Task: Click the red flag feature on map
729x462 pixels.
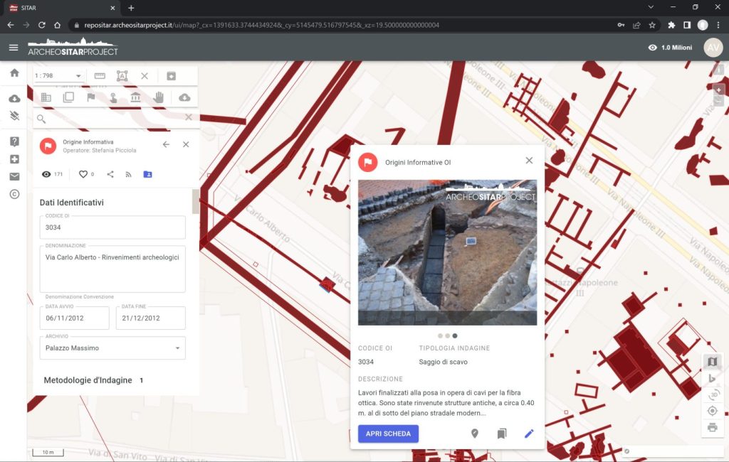Action: click(327, 284)
